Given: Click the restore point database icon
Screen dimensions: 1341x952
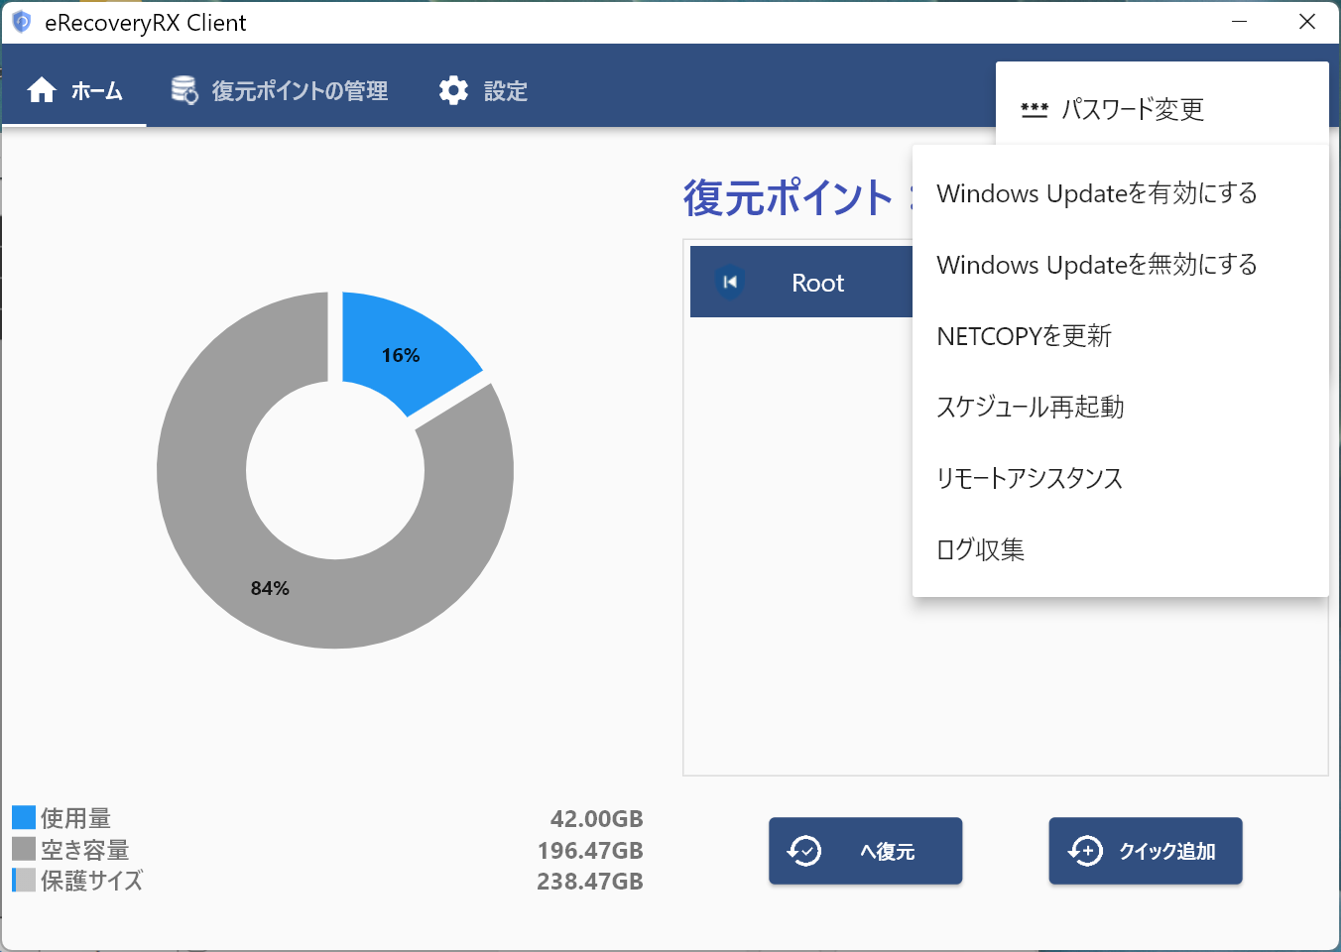Looking at the screenshot, I should click(x=184, y=90).
